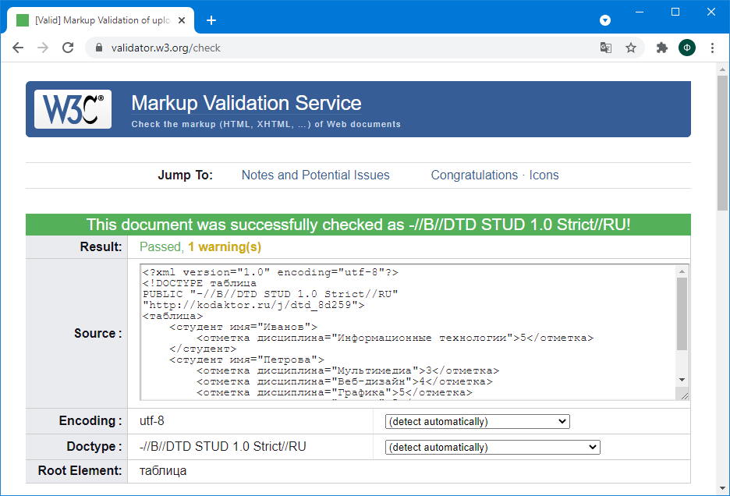Open the Doctype detect automatically dropdown
The width and height of the screenshot is (730, 496).
pos(493,447)
